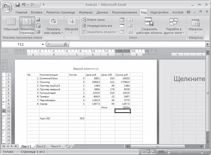The height and width of the screenshot is (155, 211).
Task: Click Page Break Preview icon in status bar
Action: click(154, 152)
